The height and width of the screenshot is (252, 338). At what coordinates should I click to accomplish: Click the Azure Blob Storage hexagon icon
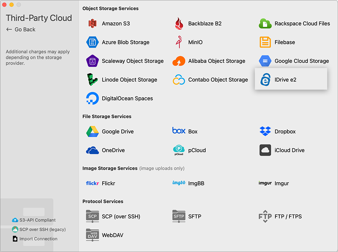(93, 42)
